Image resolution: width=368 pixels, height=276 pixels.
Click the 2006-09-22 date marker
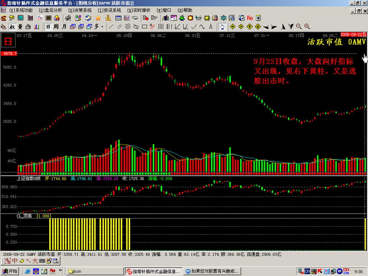[353, 35]
